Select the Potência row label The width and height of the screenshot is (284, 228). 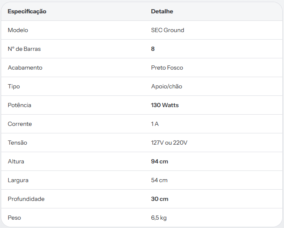pyautogui.click(x=19, y=105)
